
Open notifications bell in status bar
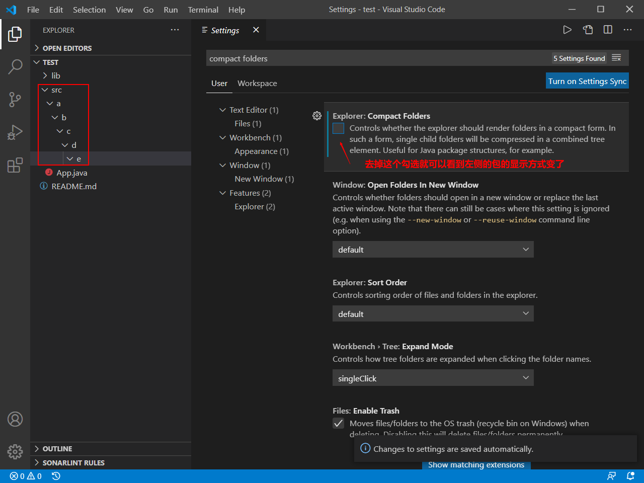630,476
